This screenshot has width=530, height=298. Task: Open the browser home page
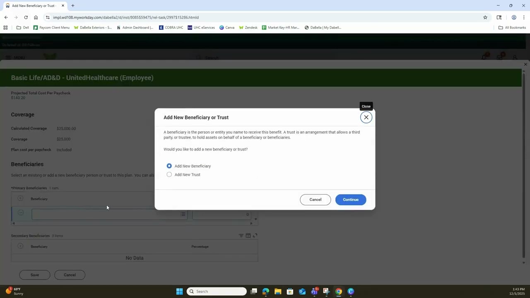pos(36,17)
